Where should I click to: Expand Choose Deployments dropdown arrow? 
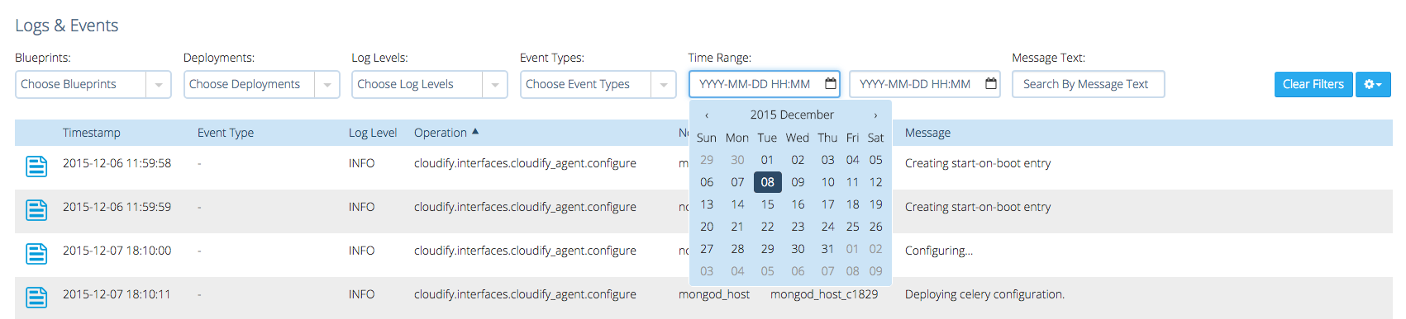pyautogui.click(x=327, y=85)
